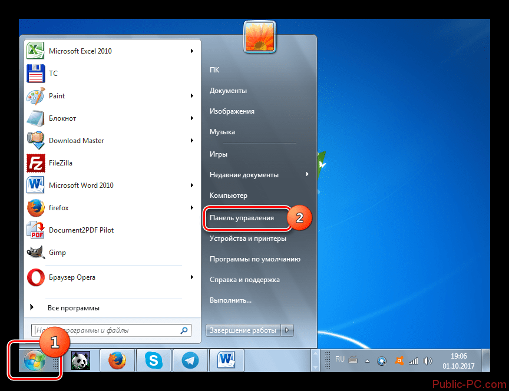Viewport: 509px width, 391px height.
Task: Open Firefox from the taskbar
Action: click(117, 360)
